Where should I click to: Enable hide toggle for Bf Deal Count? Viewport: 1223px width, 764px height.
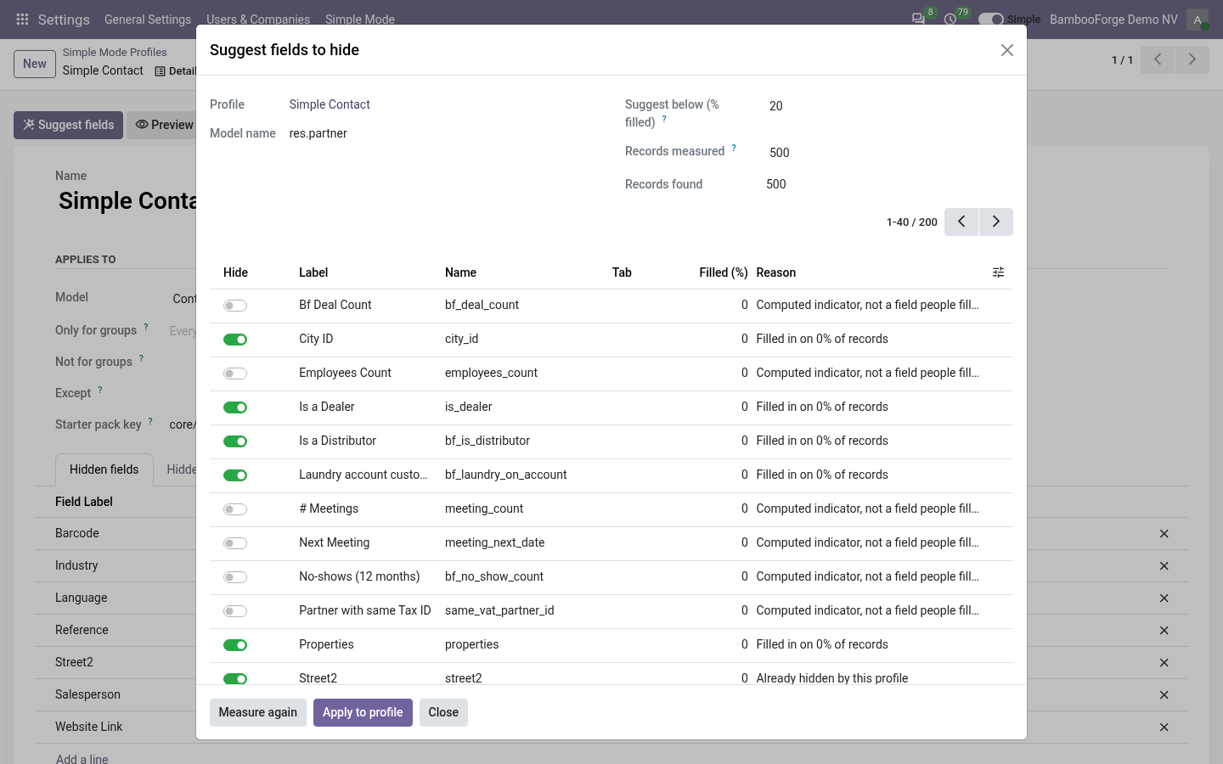(x=235, y=306)
